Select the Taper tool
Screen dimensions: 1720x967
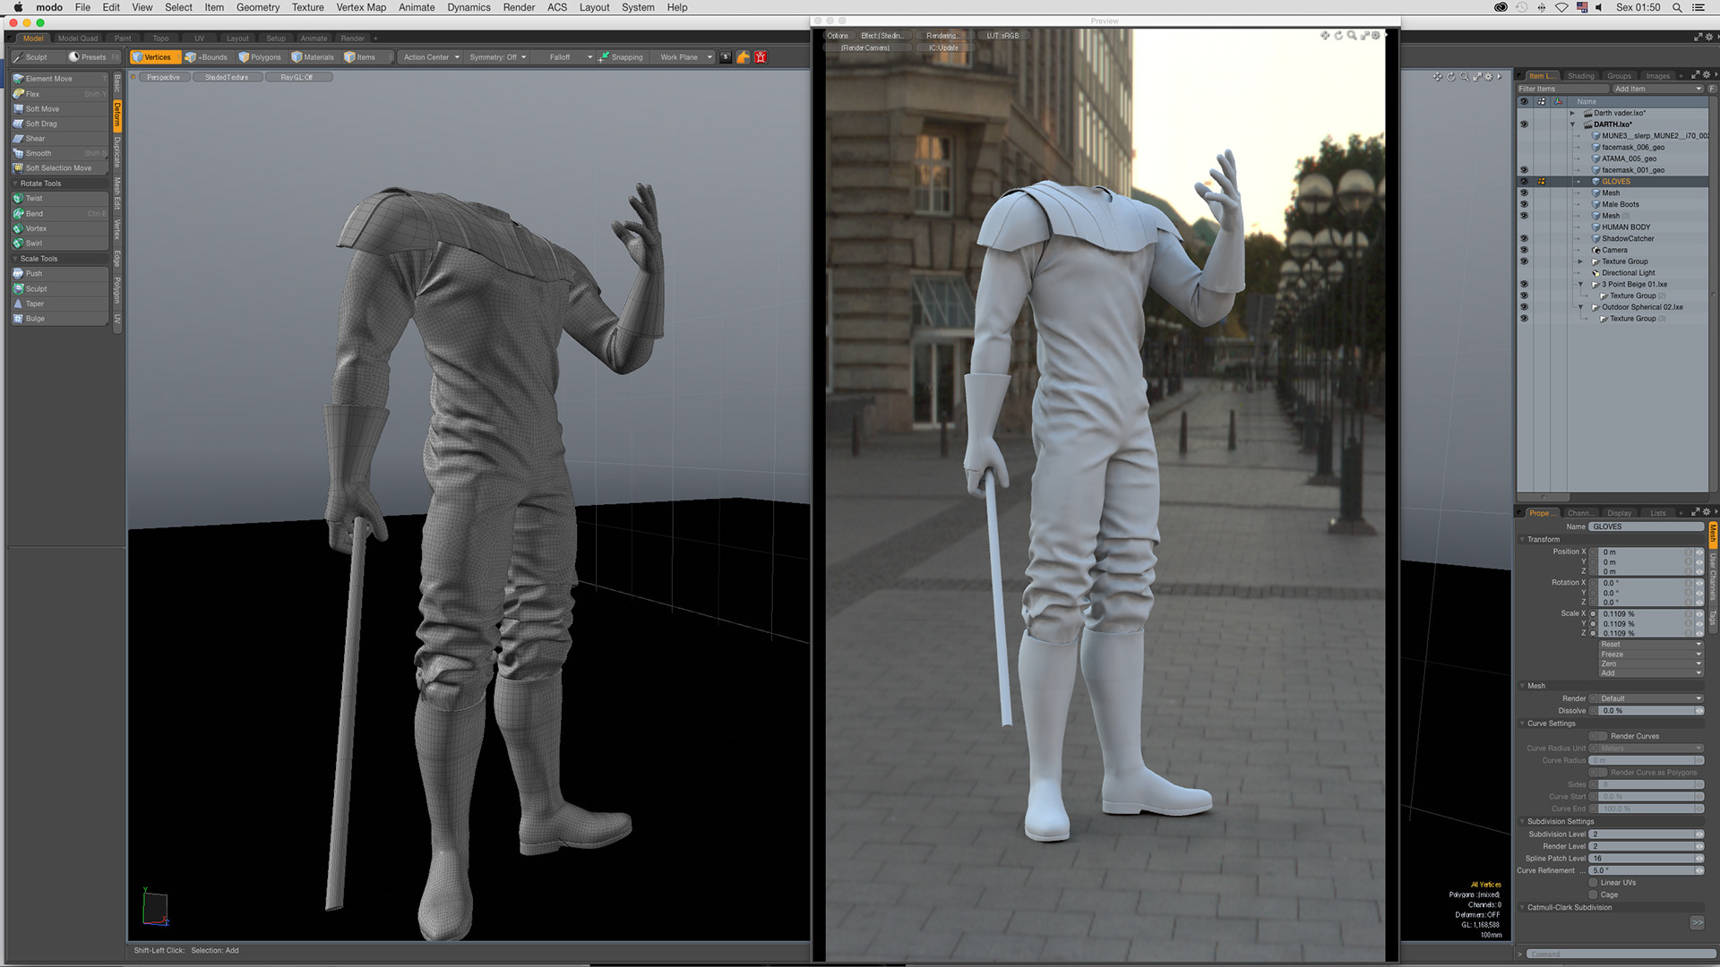pyautogui.click(x=59, y=304)
